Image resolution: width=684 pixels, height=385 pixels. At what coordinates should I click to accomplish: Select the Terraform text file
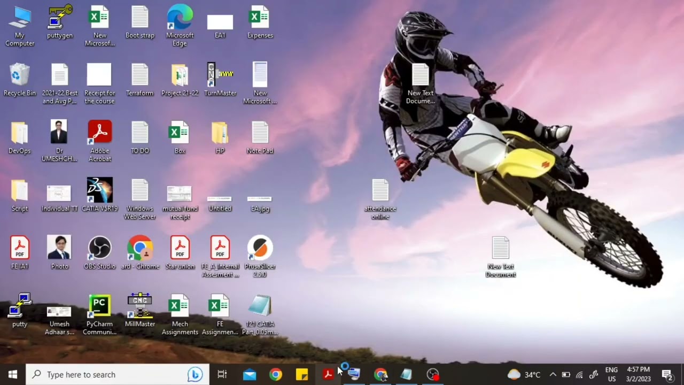pyautogui.click(x=140, y=80)
